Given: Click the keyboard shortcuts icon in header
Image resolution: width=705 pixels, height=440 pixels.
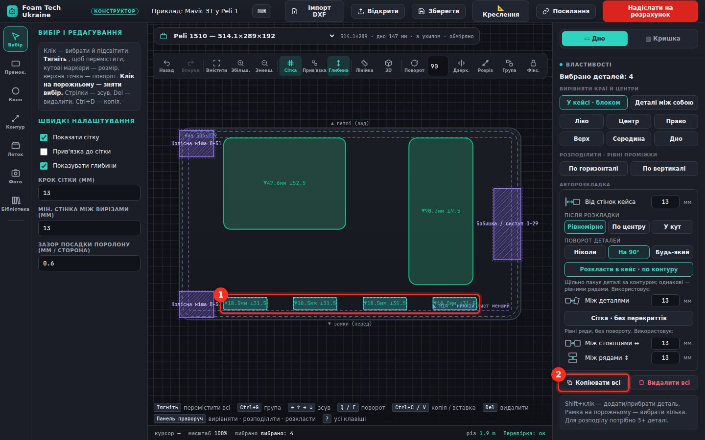Looking at the screenshot, I should click(x=262, y=11).
